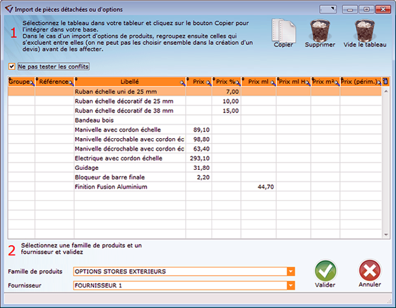The image size is (396, 308).
Task: Open the Fournisseur dropdown arrow
Action: coord(291,285)
